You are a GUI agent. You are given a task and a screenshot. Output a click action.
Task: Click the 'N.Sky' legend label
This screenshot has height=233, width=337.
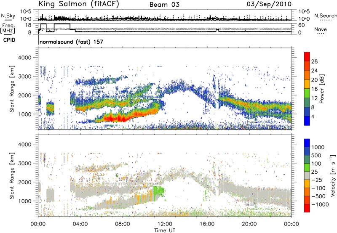[x=8, y=16]
